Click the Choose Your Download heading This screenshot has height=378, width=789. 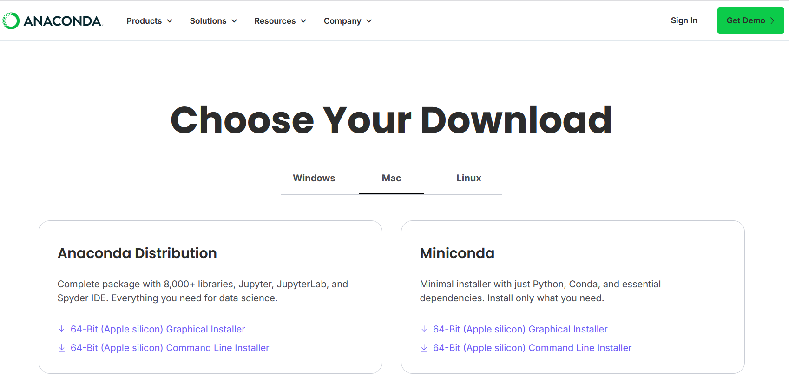click(391, 120)
